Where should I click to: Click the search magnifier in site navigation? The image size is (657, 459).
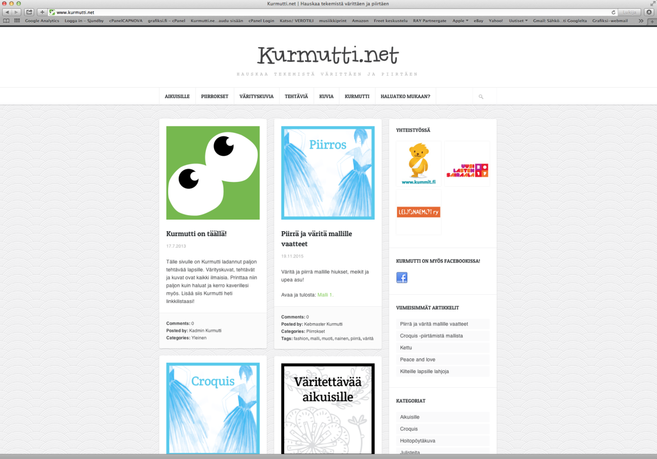(x=481, y=96)
